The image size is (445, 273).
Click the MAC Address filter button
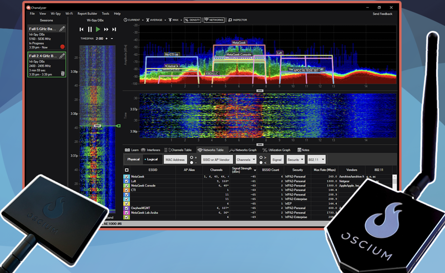click(x=175, y=160)
